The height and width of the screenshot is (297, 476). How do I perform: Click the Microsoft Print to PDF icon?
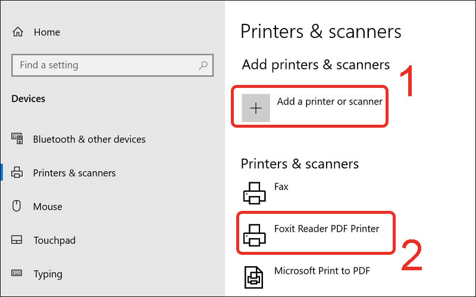pos(255,276)
